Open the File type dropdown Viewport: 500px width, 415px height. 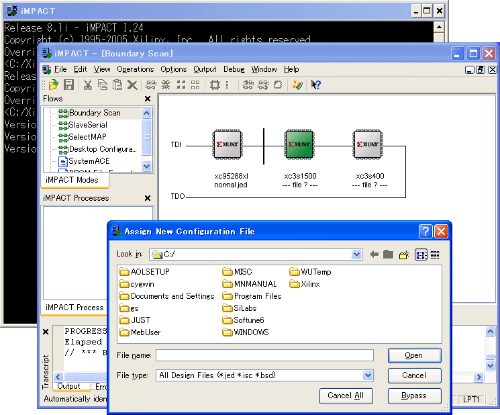pos(368,375)
